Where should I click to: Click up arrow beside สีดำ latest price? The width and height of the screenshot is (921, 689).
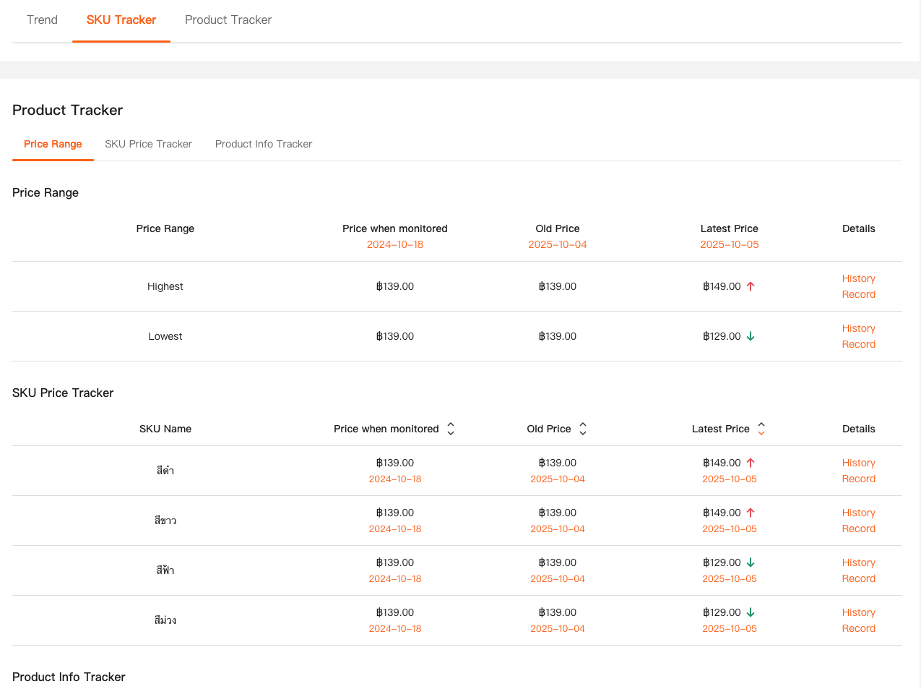pyautogui.click(x=751, y=463)
